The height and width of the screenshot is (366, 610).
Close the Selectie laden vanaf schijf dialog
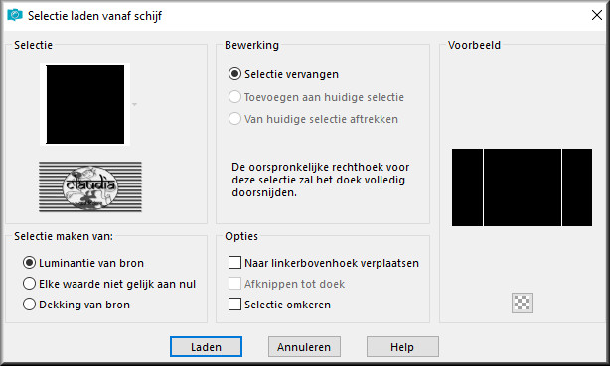coord(596,15)
